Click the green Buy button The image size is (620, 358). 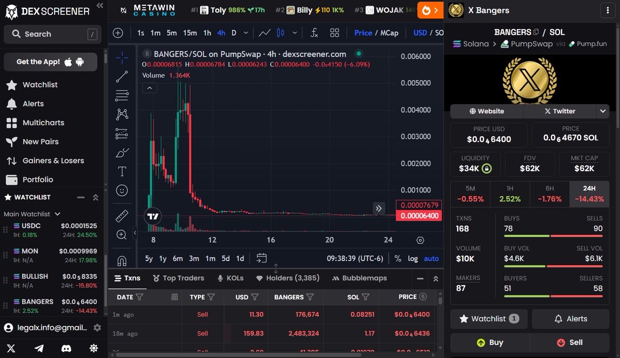click(x=490, y=342)
